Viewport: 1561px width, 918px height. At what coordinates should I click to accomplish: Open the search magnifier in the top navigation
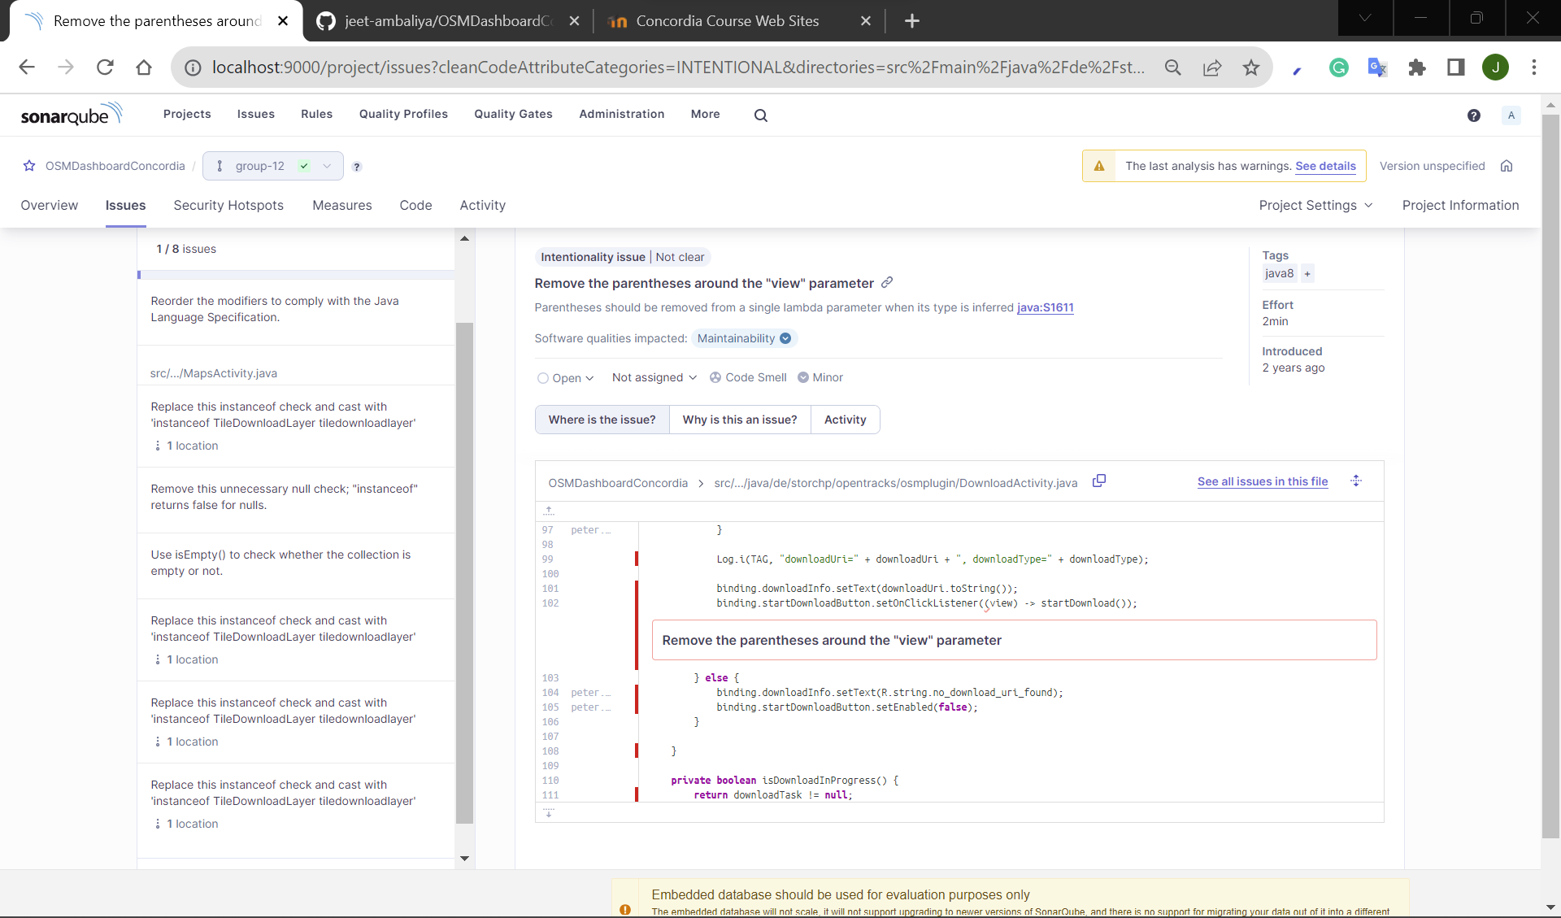pyautogui.click(x=760, y=115)
